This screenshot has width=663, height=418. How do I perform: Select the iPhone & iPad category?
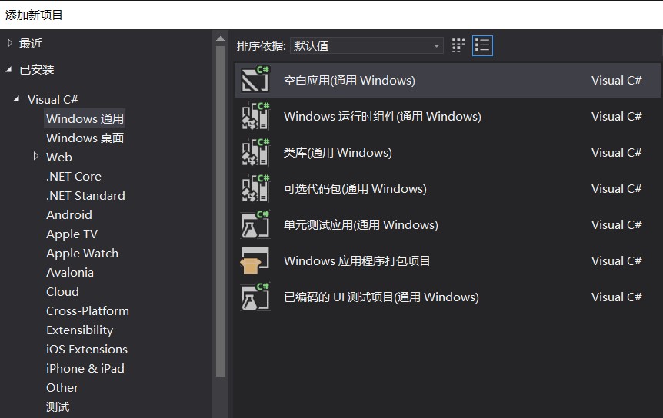coord(85,368)
